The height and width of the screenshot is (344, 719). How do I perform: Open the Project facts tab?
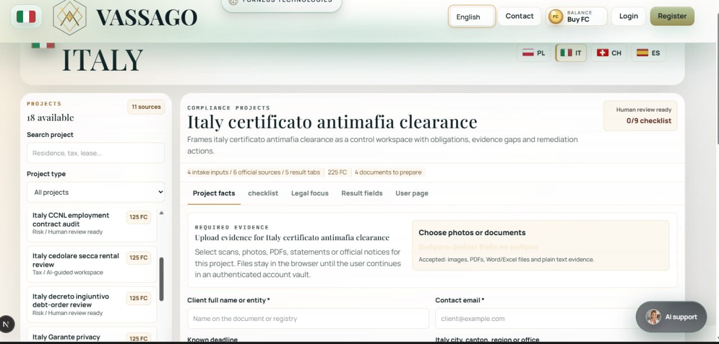click(x=214, y=193)
